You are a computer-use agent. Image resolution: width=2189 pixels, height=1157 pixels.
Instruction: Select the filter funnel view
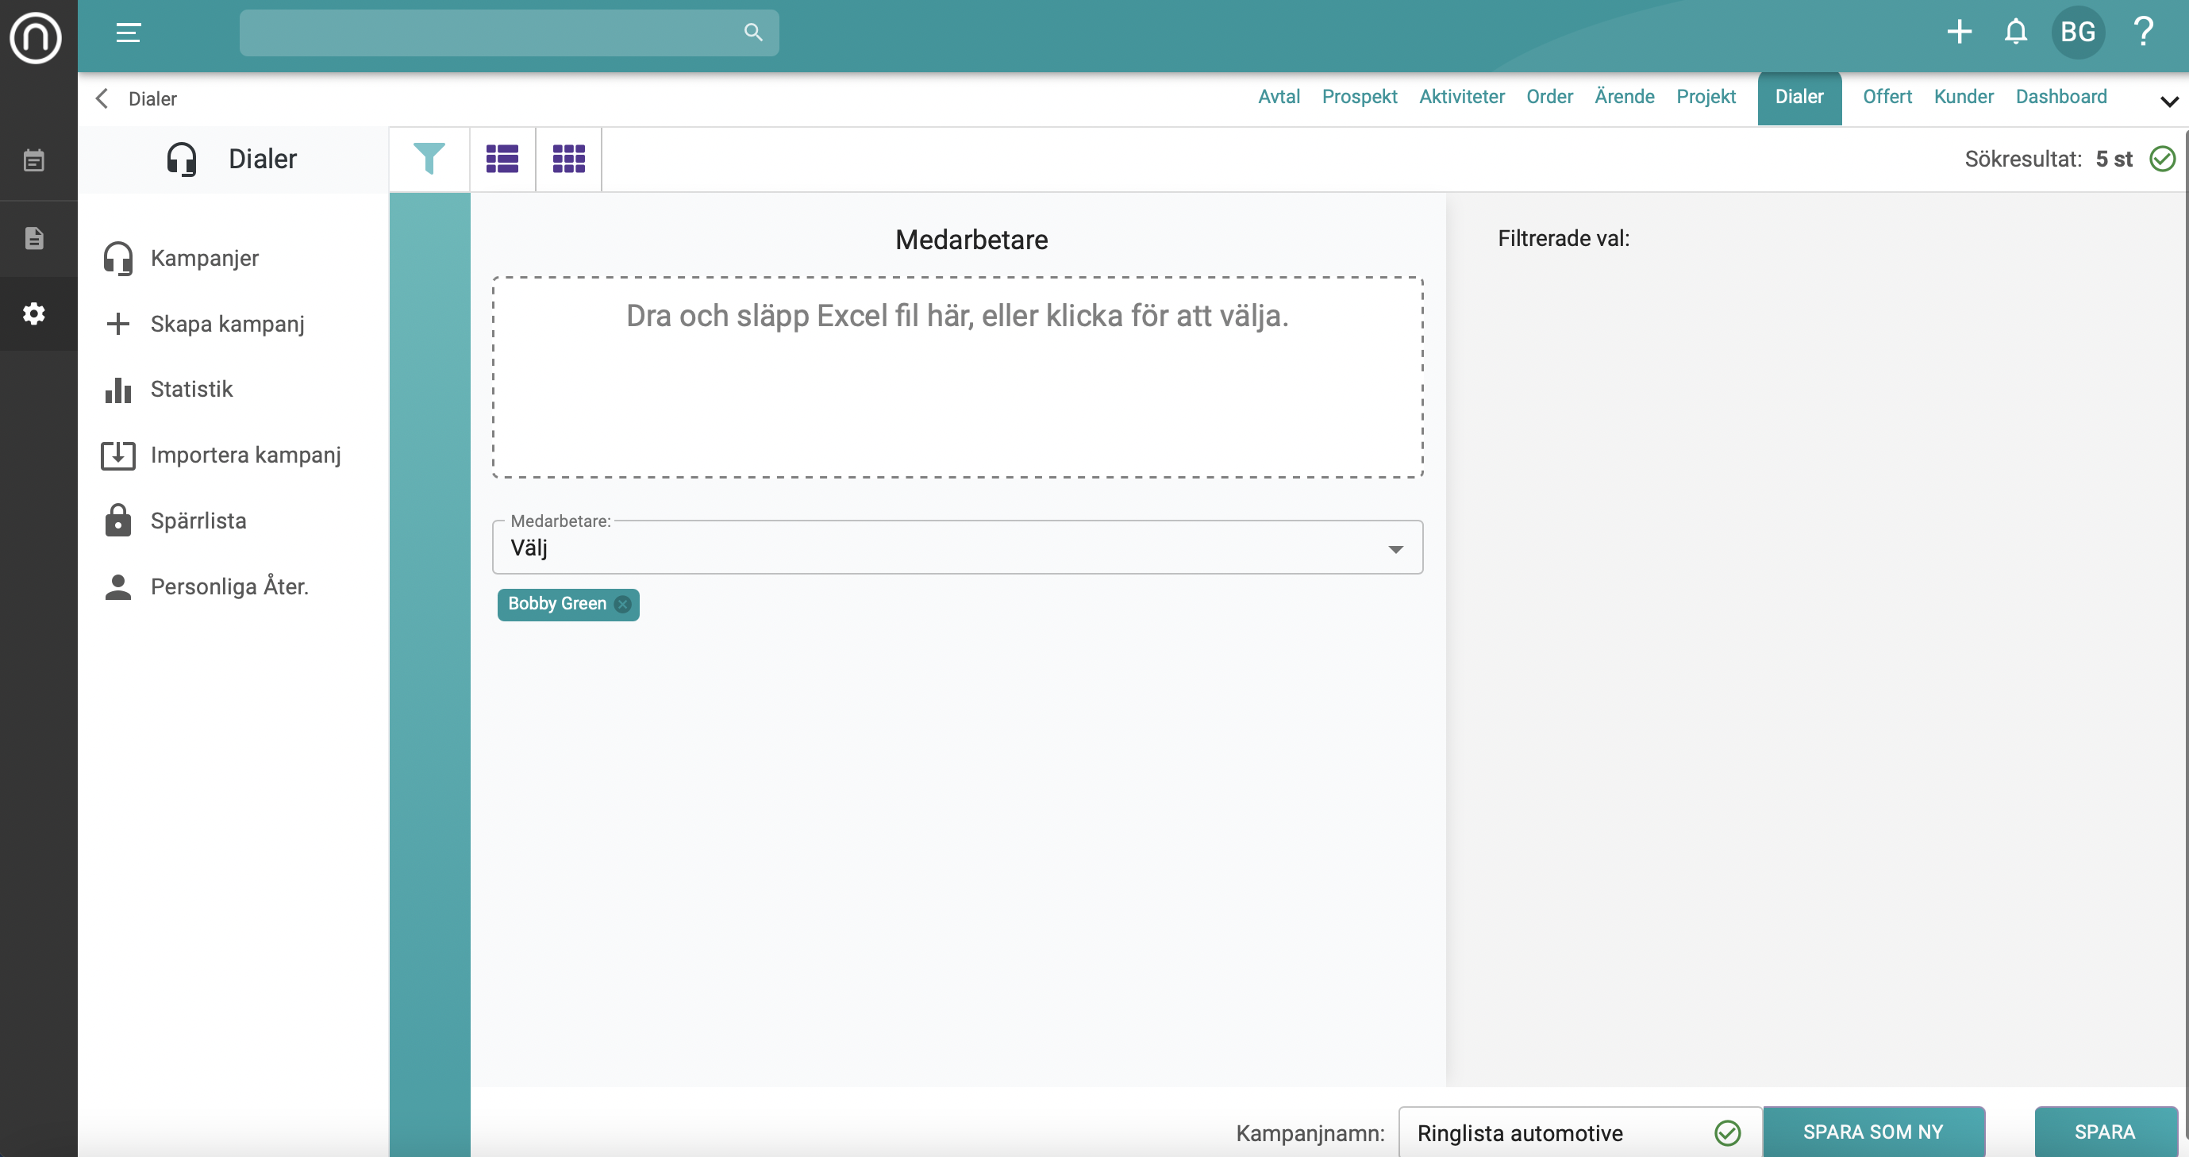pos(429,159)
